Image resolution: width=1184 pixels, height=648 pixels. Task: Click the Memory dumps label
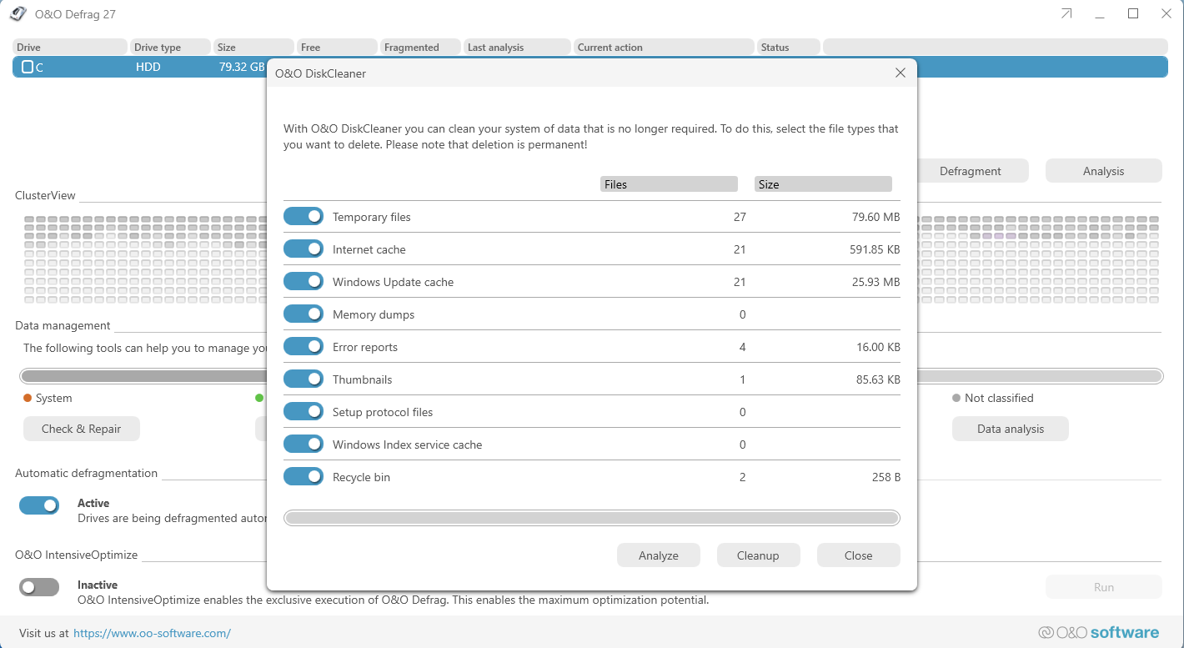(374, 314)
